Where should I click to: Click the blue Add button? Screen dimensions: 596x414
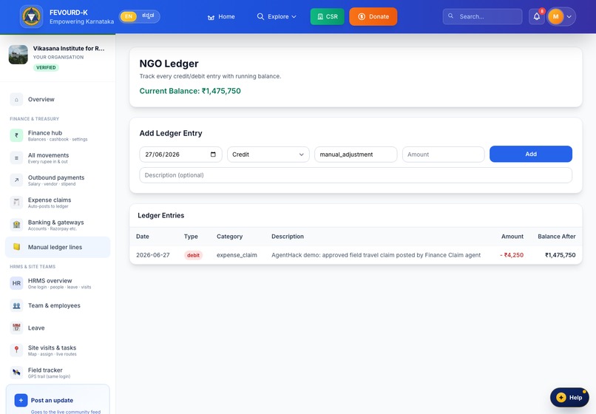pyautogui.click(x=531, y=154)
